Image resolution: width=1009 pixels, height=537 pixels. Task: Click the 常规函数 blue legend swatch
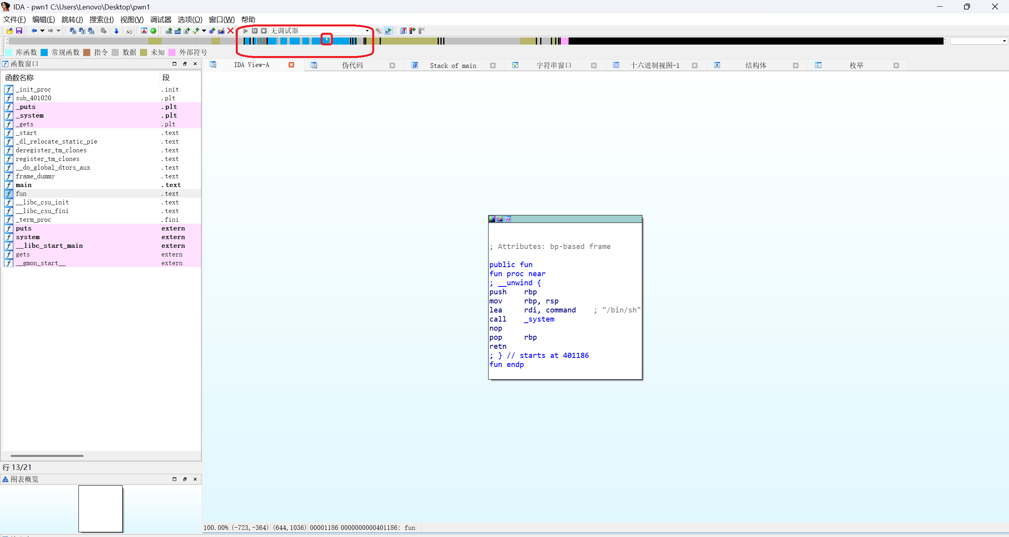pyautogui.click(x=44, y=52)
